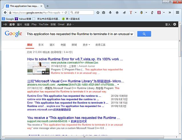The height and width of the screenshot is (140, 182).
Task: Open a new tab with plus button
Action: tap(48, 6)
